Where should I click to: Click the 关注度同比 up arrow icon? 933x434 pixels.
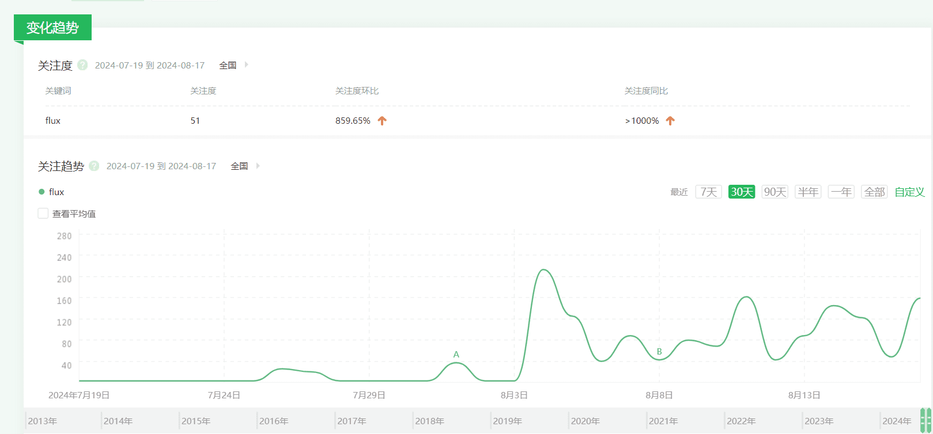(670, 121)
